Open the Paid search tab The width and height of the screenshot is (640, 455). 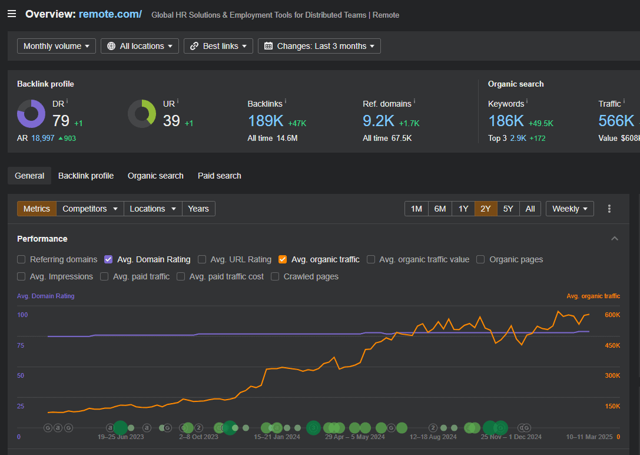pyautogui.click(x=219, y=176)
